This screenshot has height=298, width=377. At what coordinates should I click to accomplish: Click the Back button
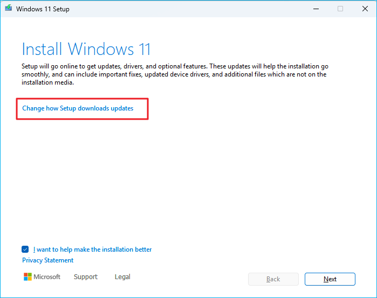(x=273, y=279)
